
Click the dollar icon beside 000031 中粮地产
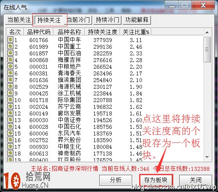[x=10, y=66]
